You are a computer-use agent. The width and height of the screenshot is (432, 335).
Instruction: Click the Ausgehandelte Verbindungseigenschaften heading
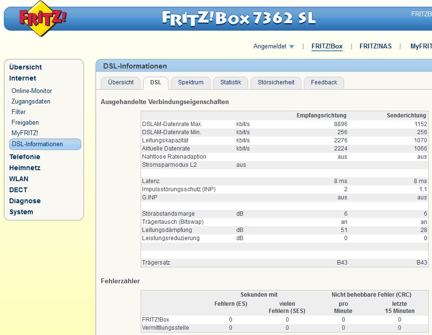coord(165,102)
